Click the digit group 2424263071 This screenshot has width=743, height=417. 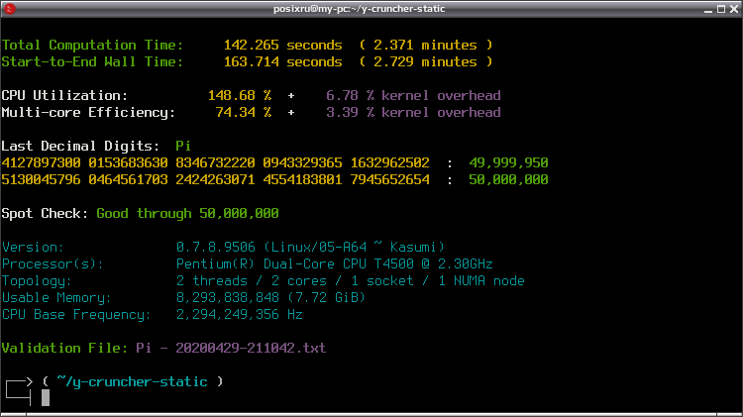tap(215, 180)
